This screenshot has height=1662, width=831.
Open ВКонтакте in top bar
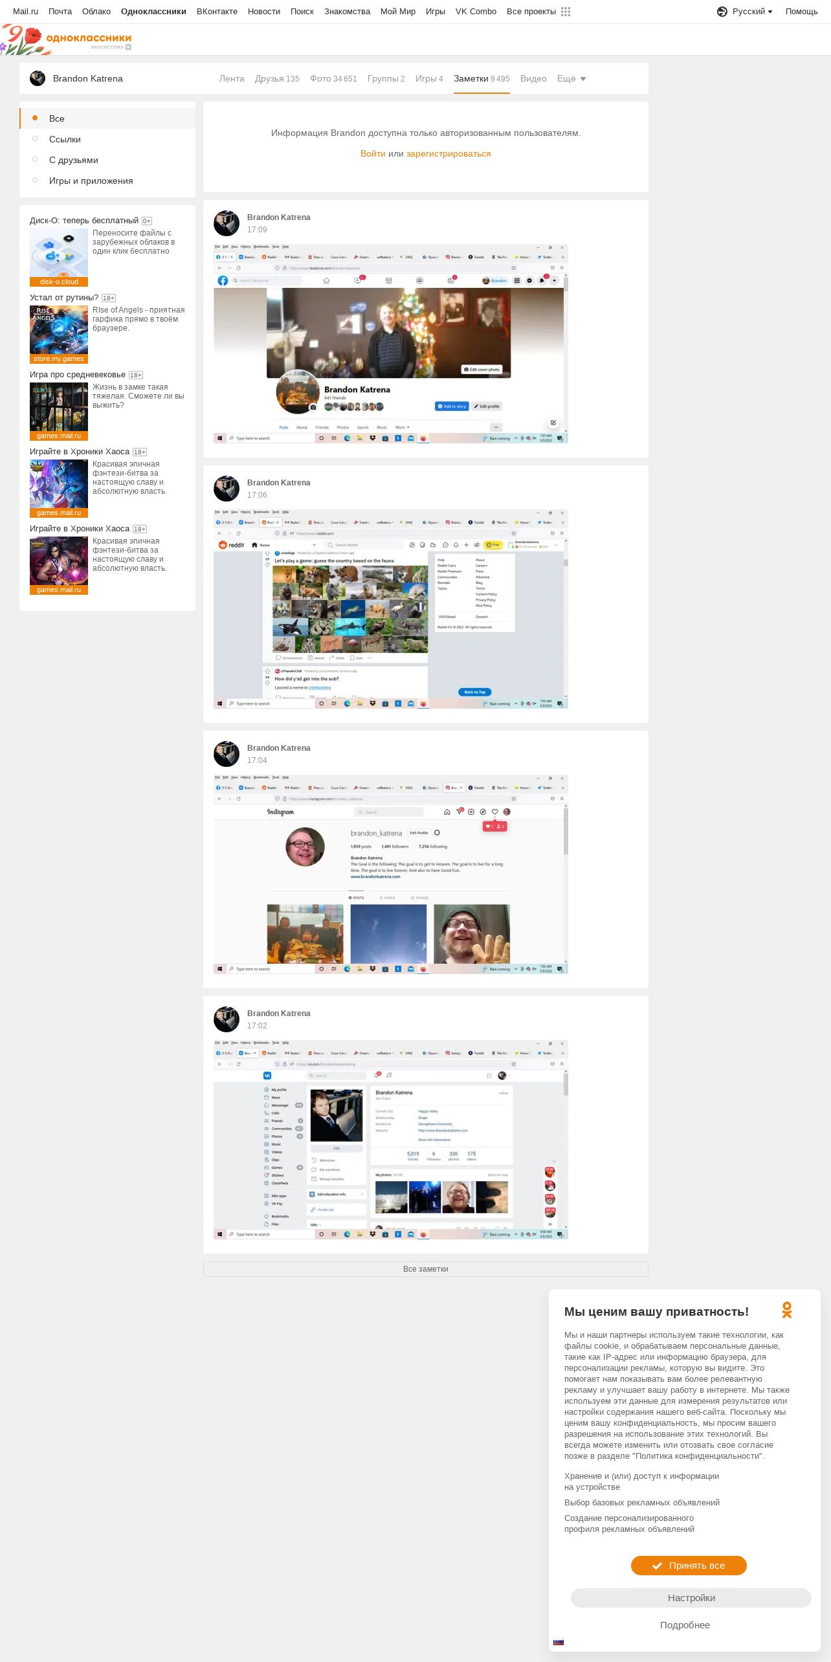(217, 12)
